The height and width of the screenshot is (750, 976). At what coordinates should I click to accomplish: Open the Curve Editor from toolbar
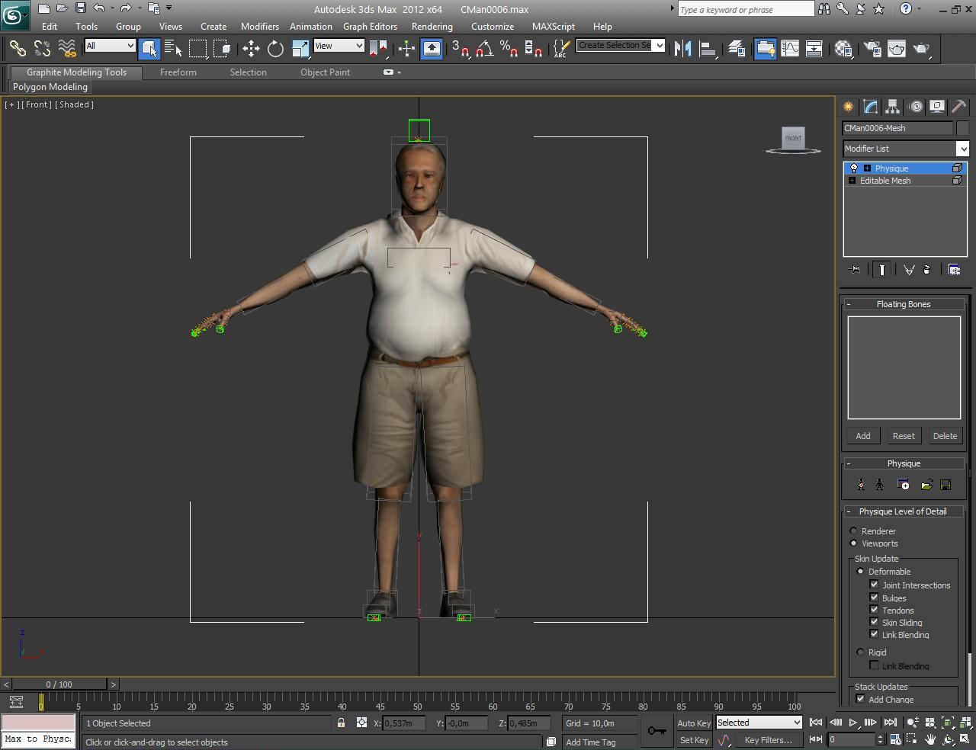pyautogui.click(x=790, y=49)
